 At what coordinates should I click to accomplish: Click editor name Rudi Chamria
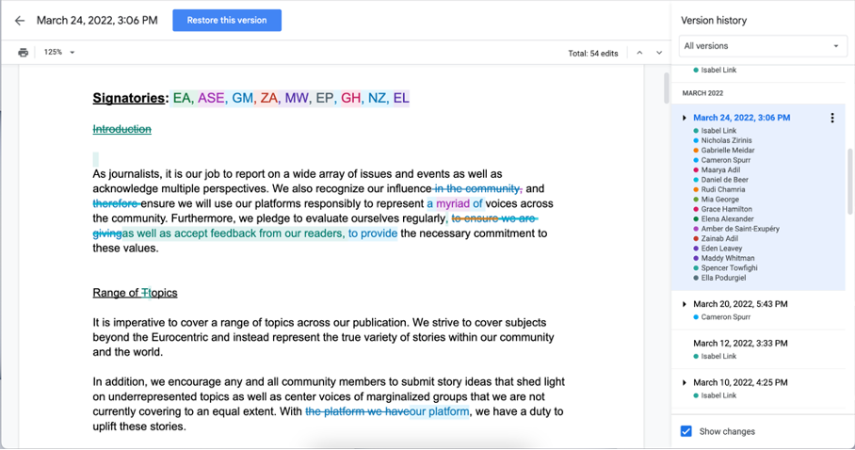(723, 190)
